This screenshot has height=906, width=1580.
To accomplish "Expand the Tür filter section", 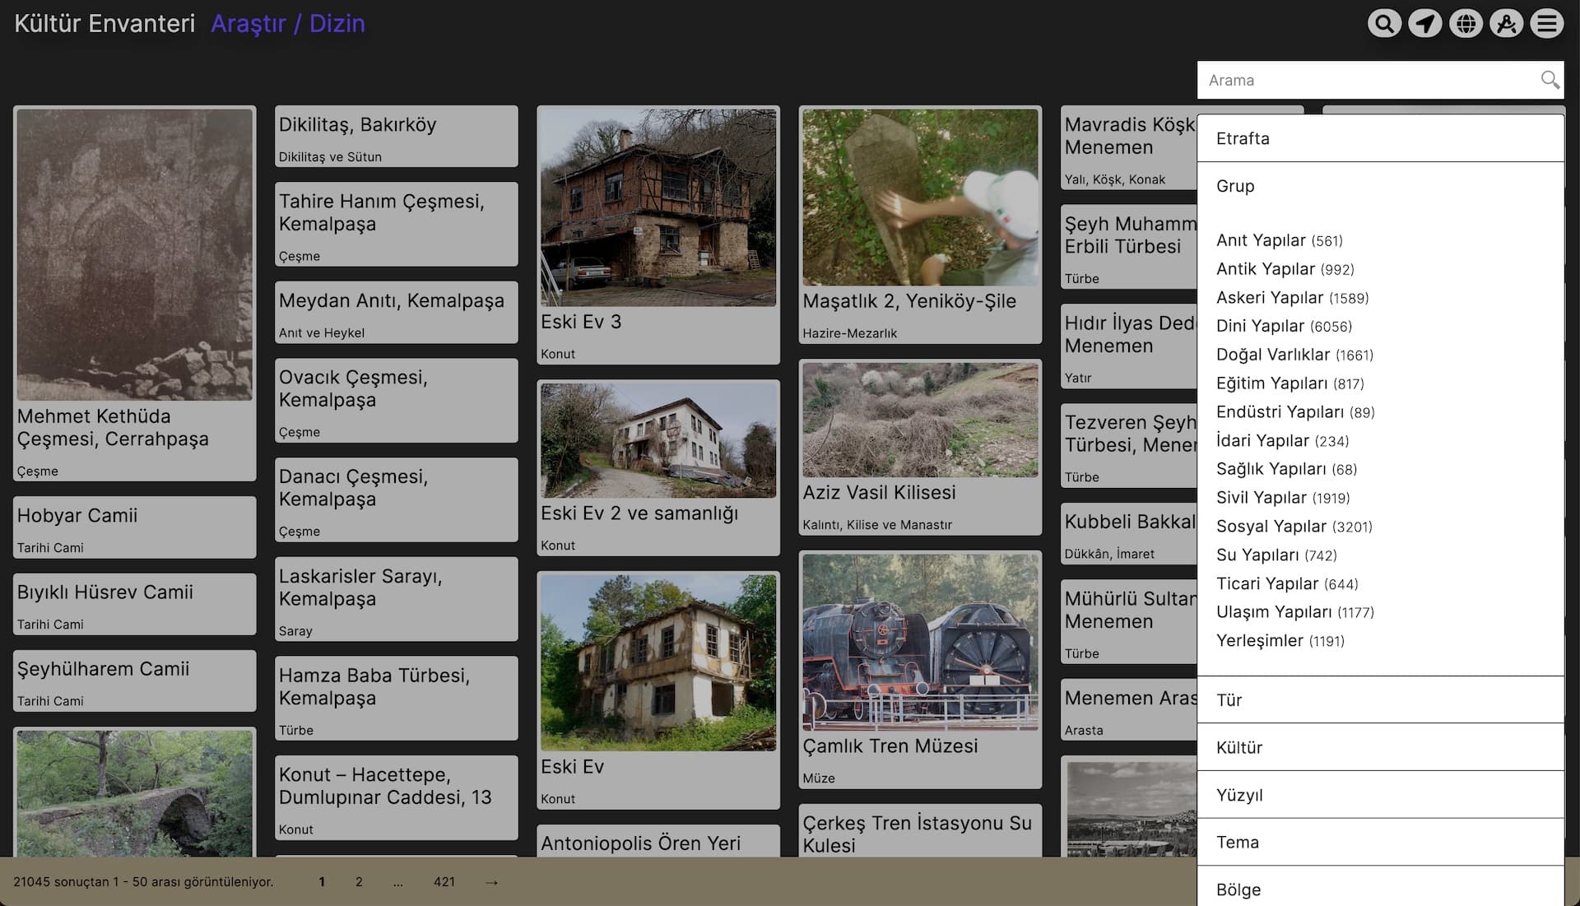I will (1380, 700).
